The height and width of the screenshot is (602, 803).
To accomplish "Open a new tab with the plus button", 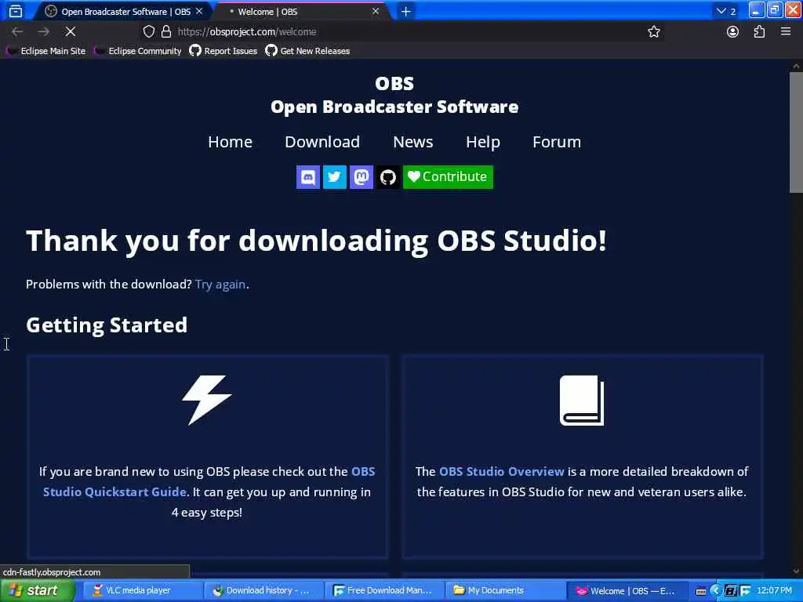I will pyautogui.click(x=405, y=11).
